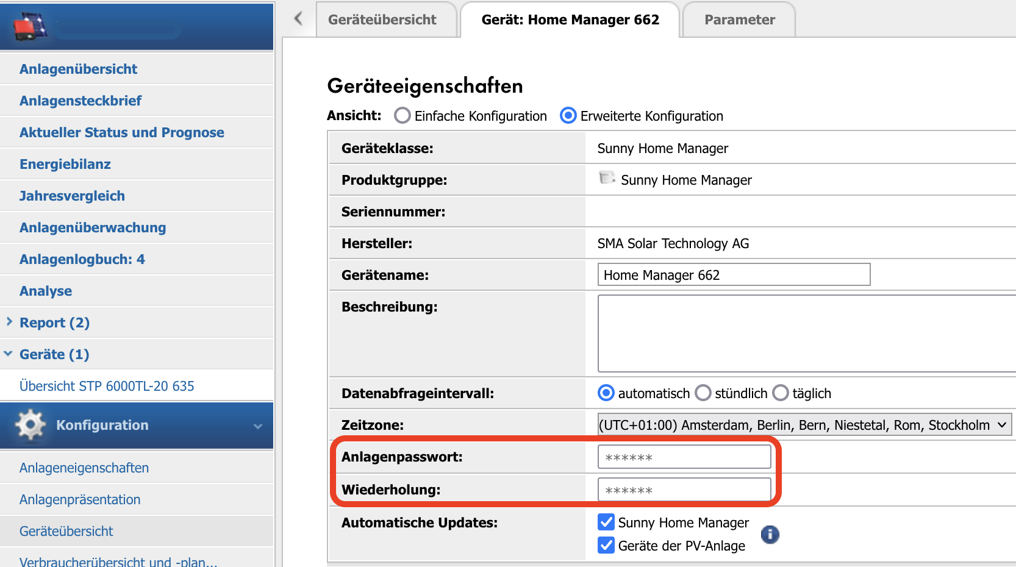Switch to the Parameter tab

click(739, 20)
